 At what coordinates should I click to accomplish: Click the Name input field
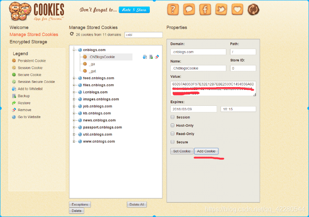pos(198,68)
